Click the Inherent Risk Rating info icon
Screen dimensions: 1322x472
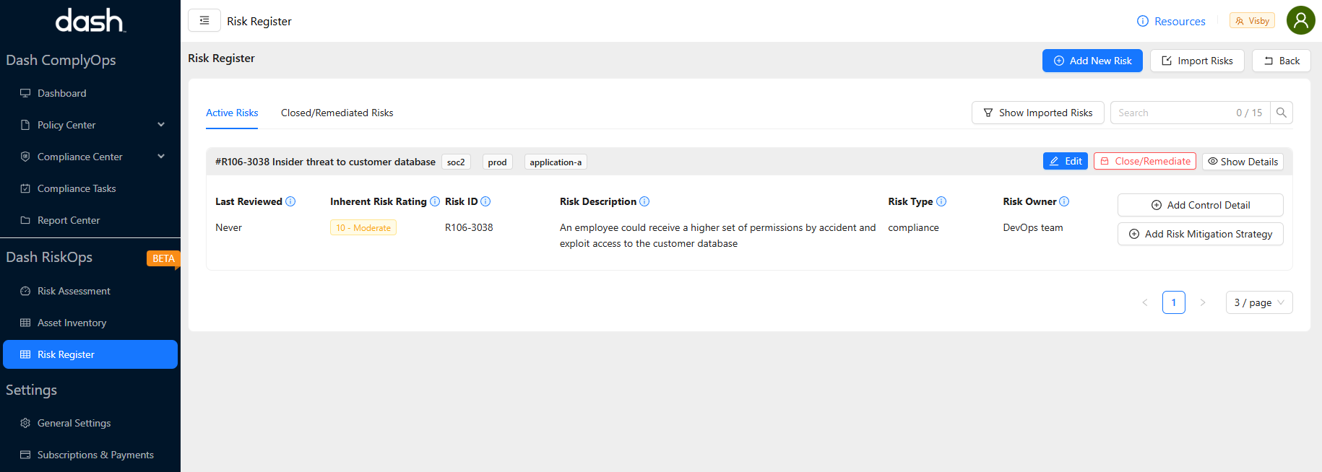[x=435, y=201]
